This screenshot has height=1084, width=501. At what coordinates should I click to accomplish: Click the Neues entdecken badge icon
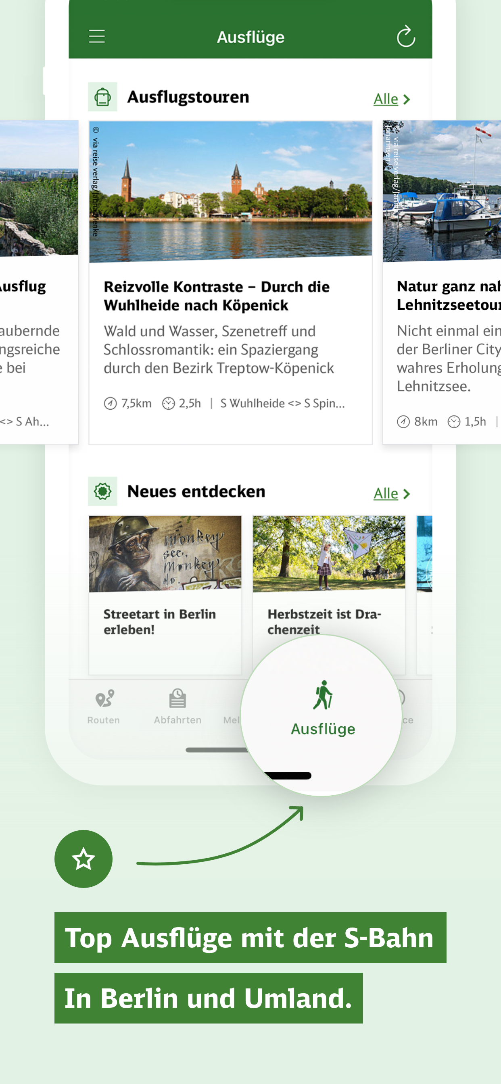pyautogui.click(x=102, y=491)
